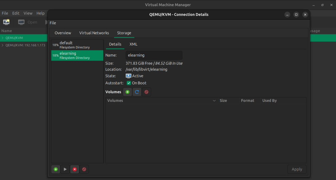Close the Connection Details window

pyautogui.click(x=305, y=14)
